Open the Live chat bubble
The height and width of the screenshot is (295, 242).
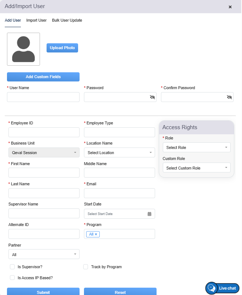223,288
